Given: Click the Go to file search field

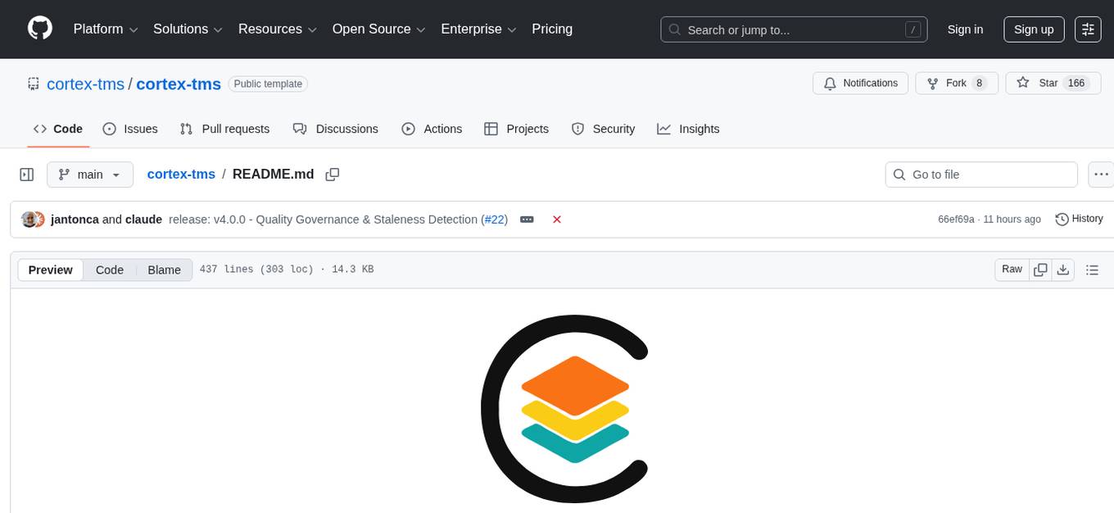Looking at the screenshot, I should point(981,175).
